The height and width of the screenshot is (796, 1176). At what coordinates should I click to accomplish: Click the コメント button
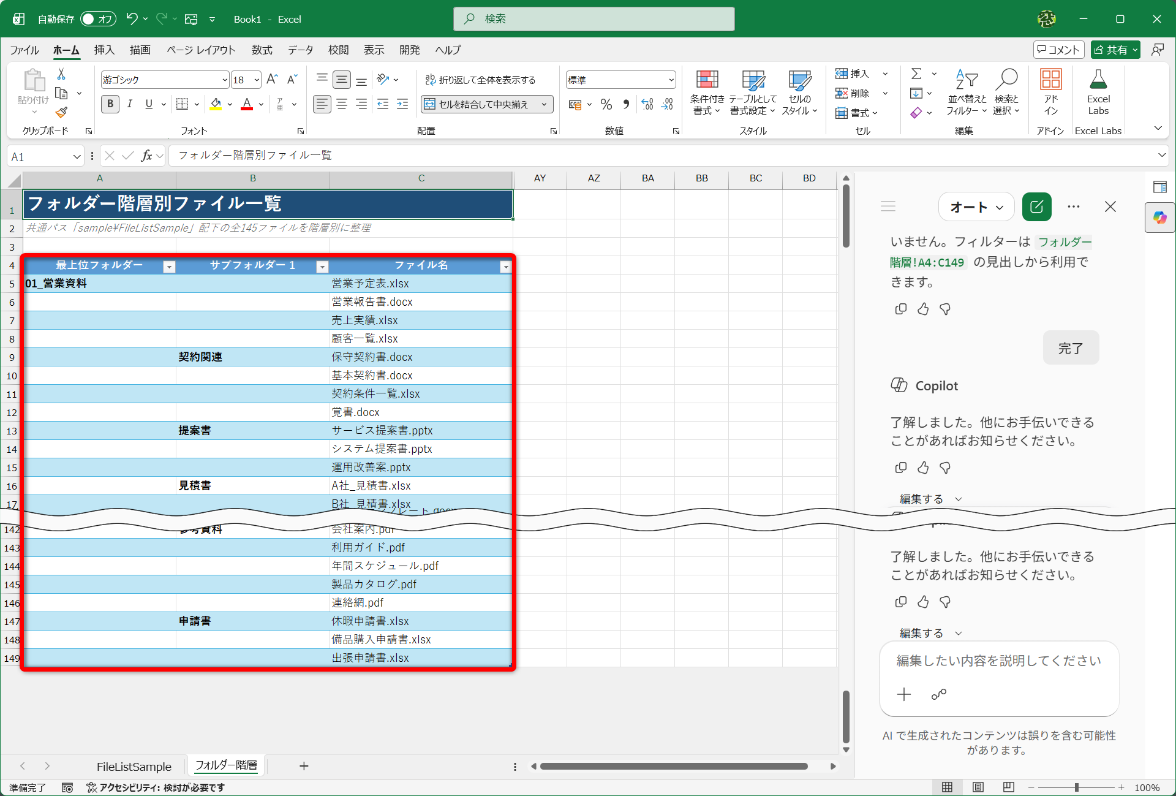point(1058,50)
